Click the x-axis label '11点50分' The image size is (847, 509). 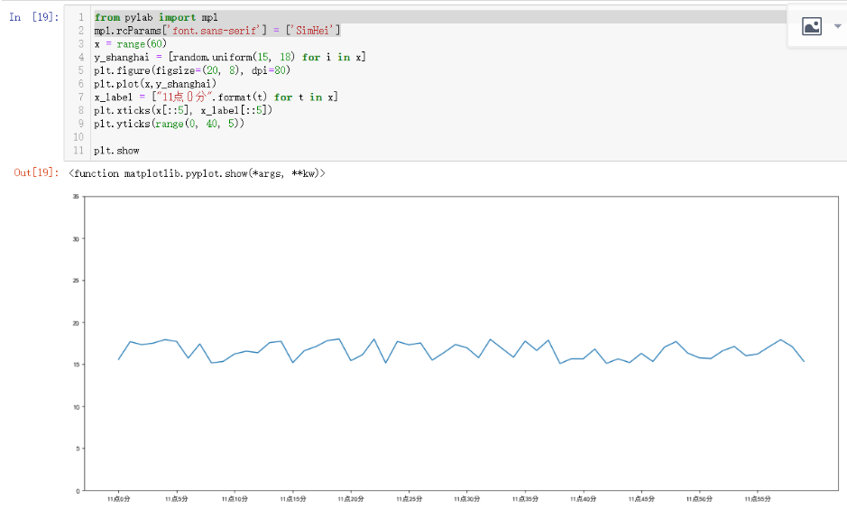pyautogui.click(x=699, y=499)
